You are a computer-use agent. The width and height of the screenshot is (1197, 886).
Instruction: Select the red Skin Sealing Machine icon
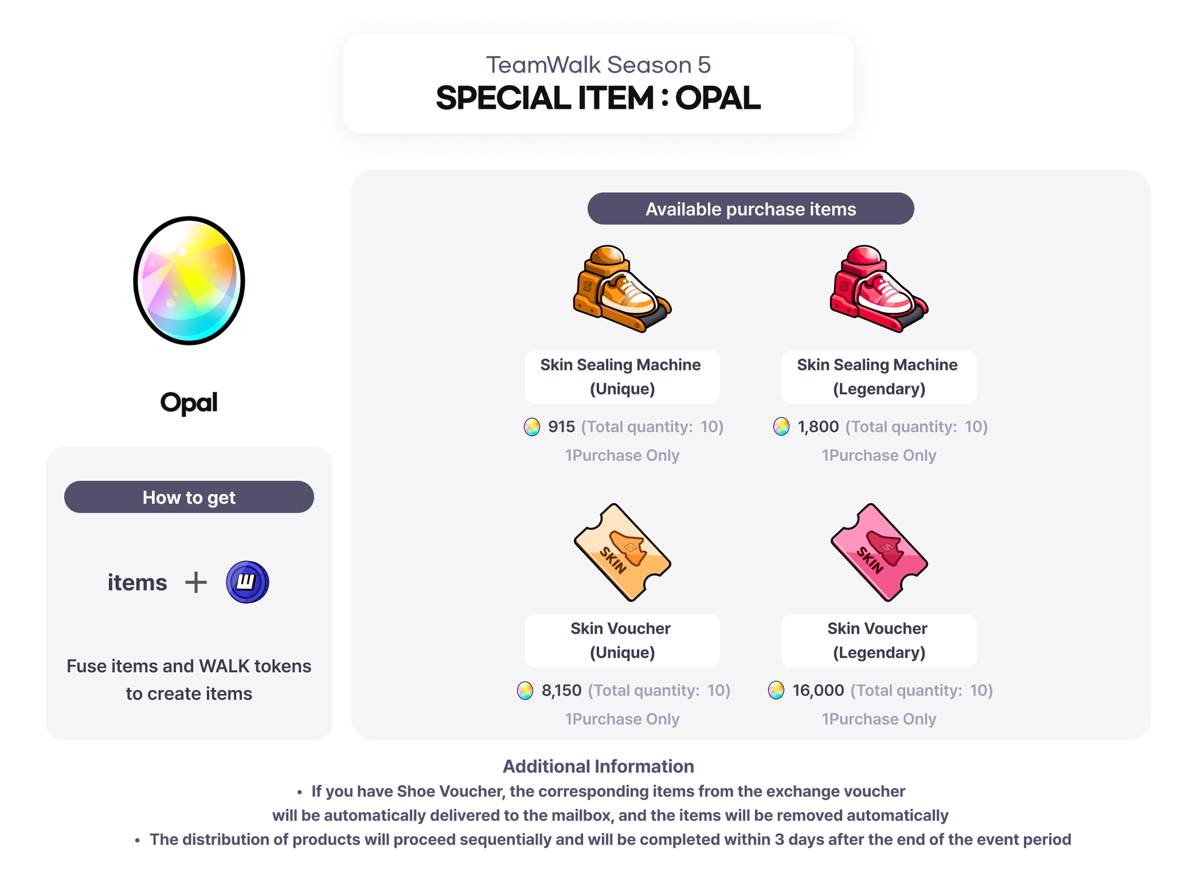(x=878, y=289)
